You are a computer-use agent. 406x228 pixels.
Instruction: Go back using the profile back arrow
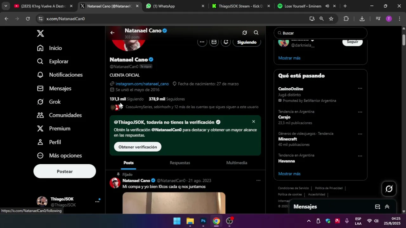pyautogui.click(x=112, y=33)
